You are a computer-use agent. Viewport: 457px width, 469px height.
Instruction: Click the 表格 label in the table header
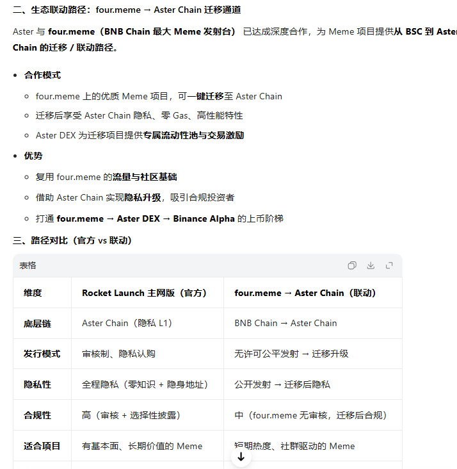28,265
